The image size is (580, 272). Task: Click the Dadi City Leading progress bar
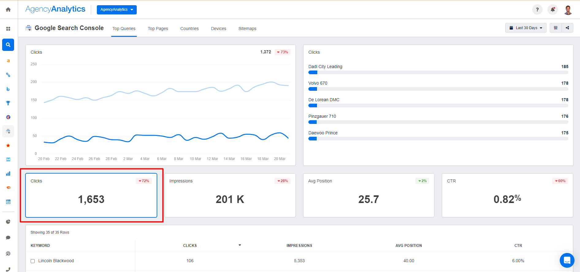pyautogui.click(x=438, y=73)
